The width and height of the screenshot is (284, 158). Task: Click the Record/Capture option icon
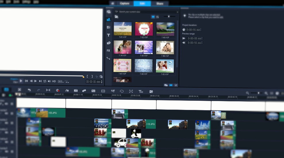click(57, 90)
